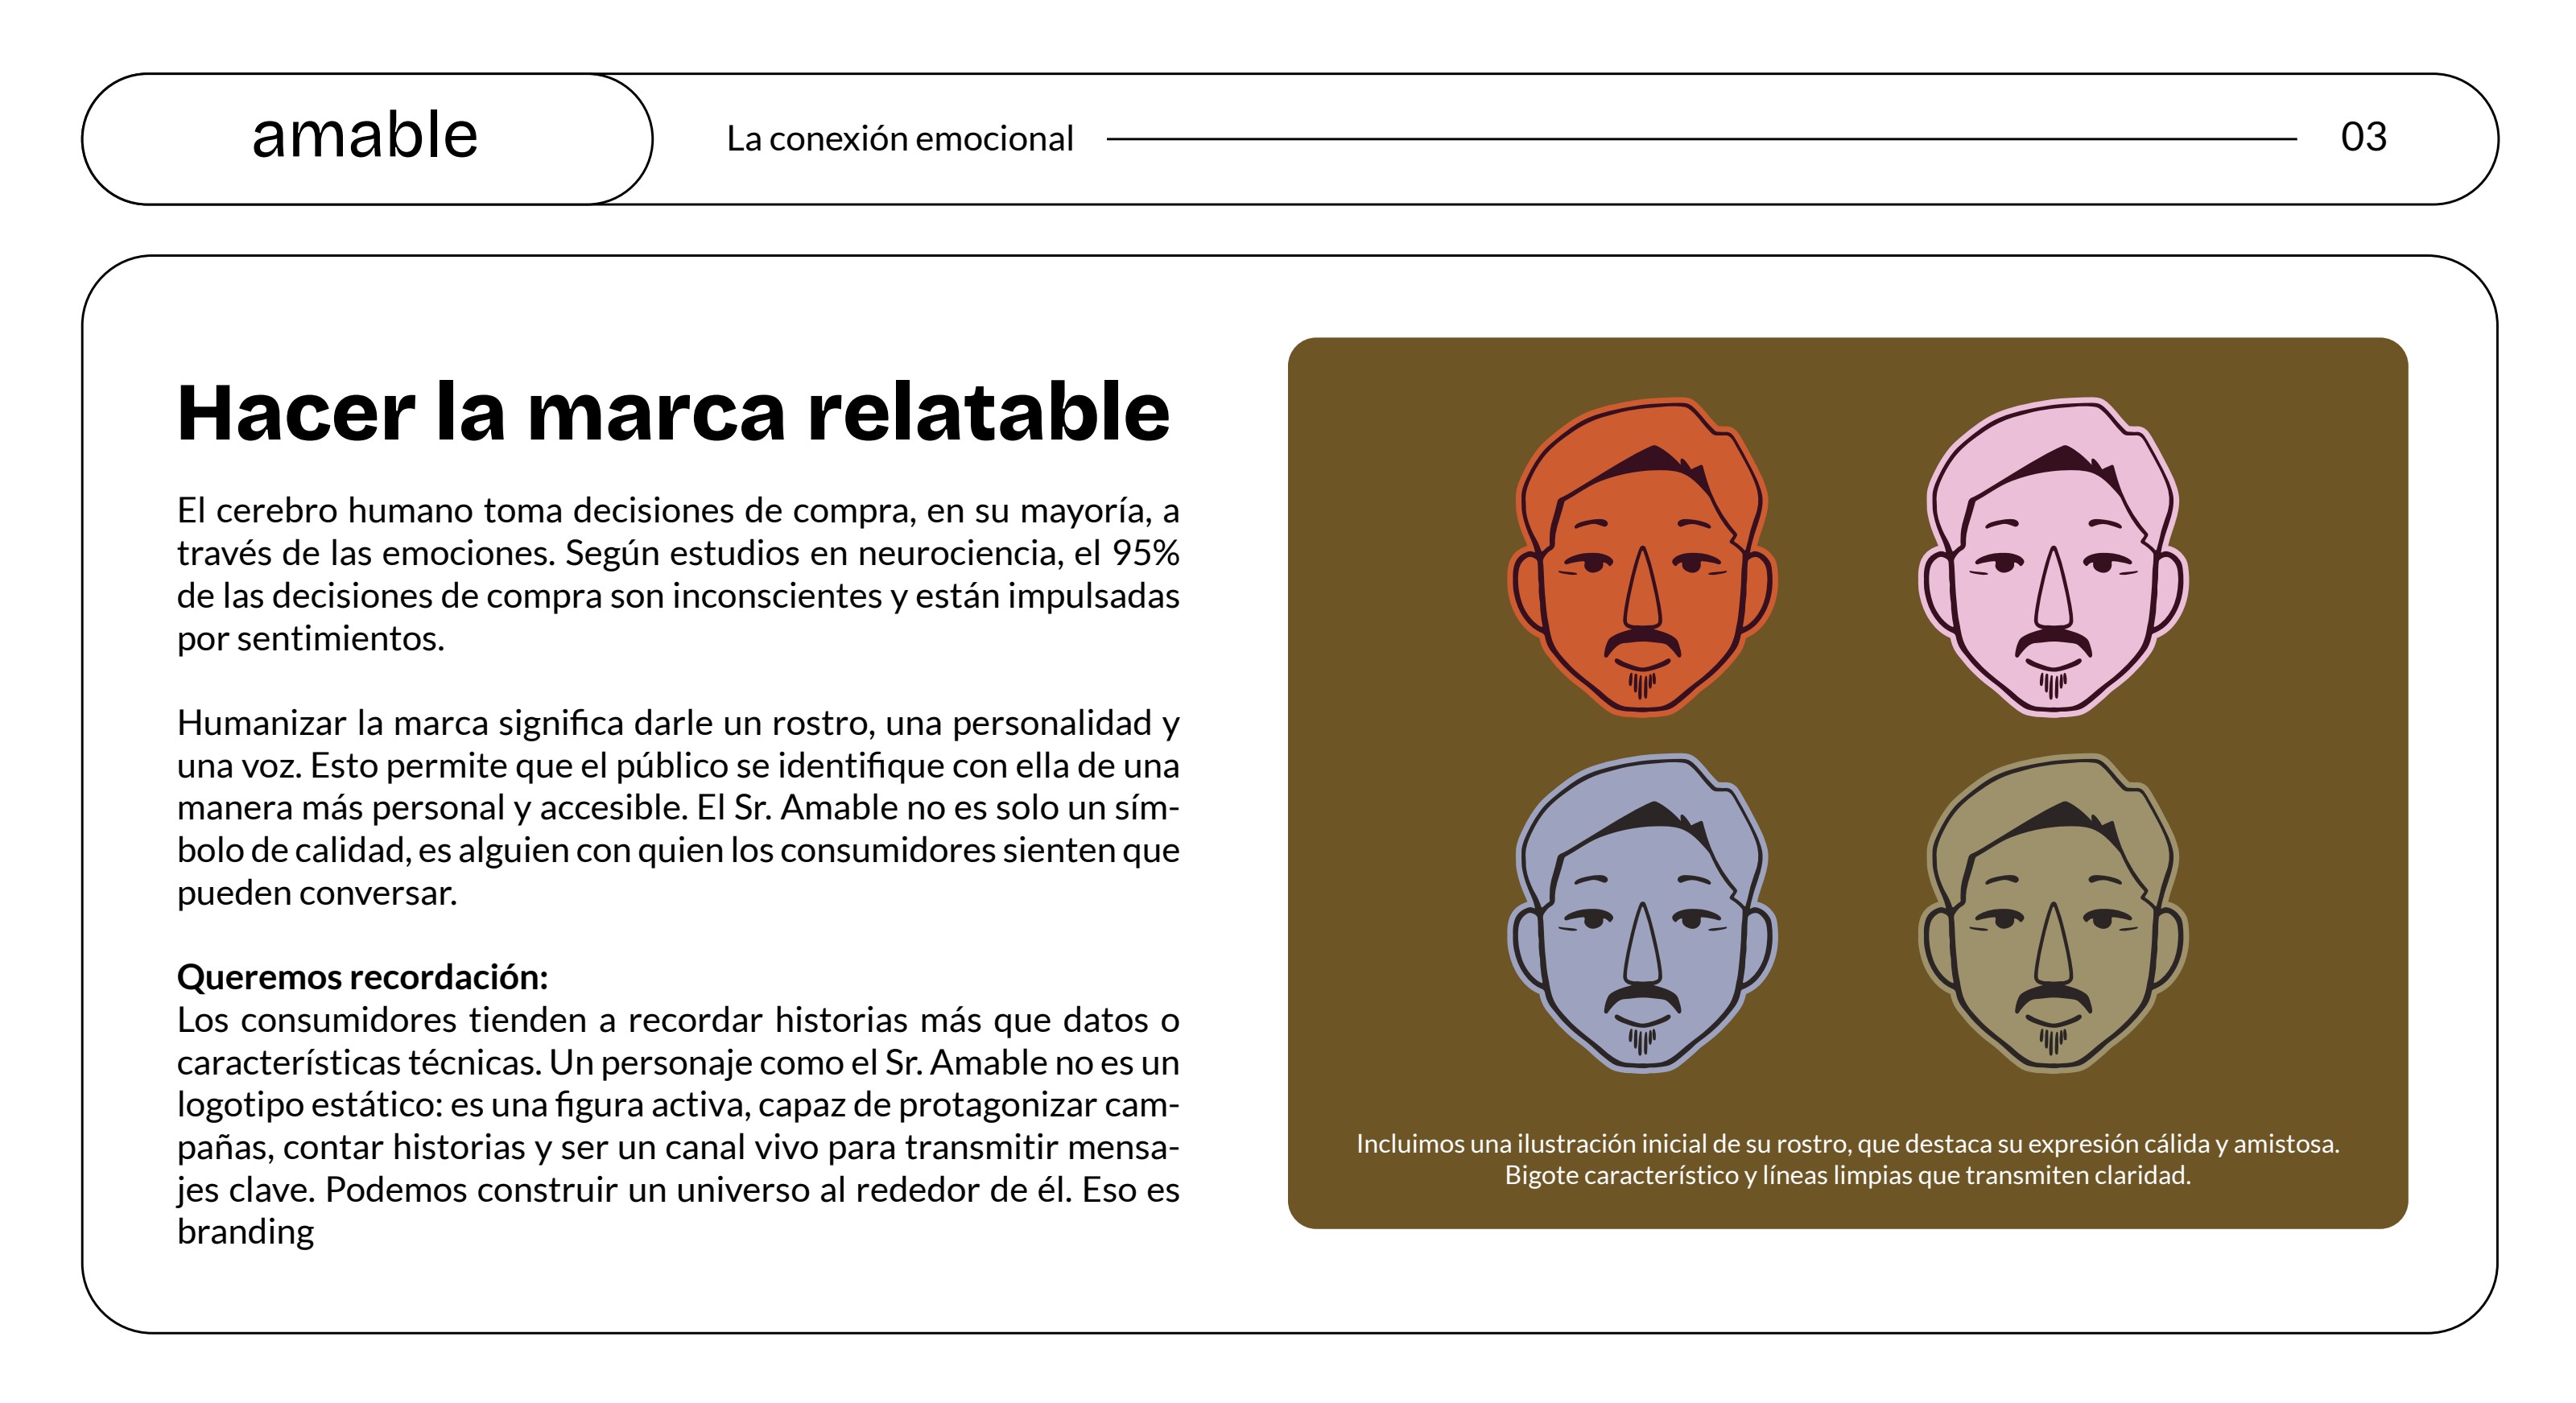
Task: Click the paragraph starting 'Humanizar la marca significa'
Action: (x=678, y=807)
